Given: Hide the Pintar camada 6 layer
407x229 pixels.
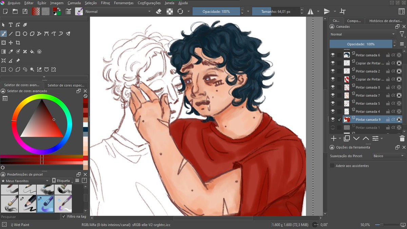Looking at the screenshot, I should pos(333,55).
